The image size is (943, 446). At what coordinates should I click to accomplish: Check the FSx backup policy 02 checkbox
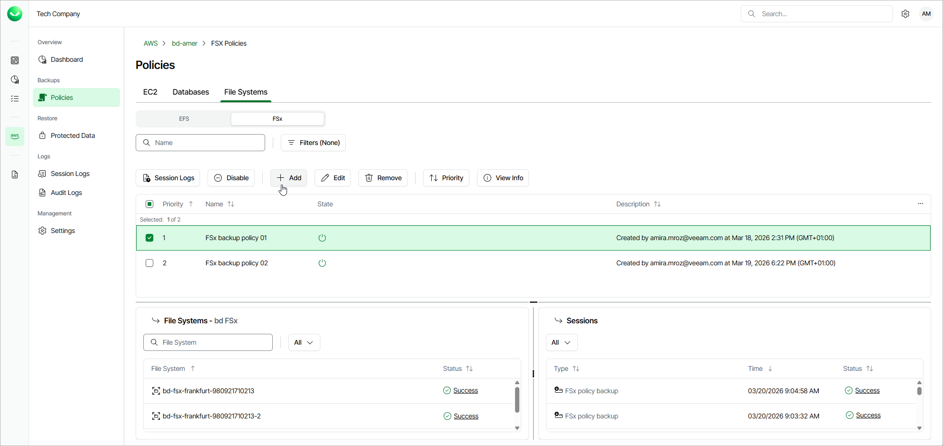coord(149,263)
